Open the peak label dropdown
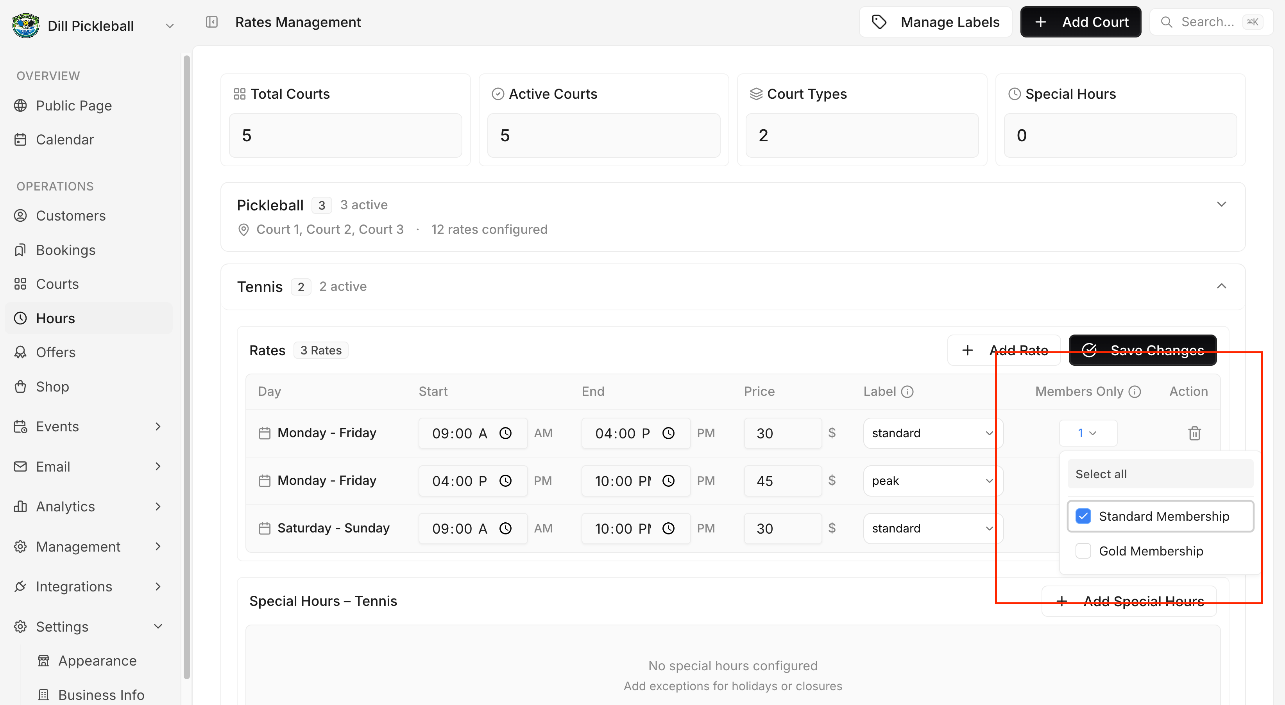Viewport: 1285px width, 705px height. tap(932, 481)
